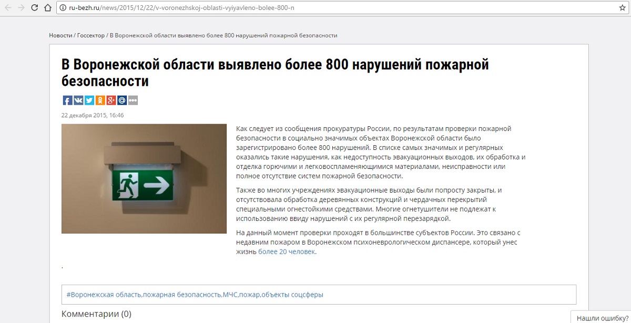The image size is (631, 323).
Task: Share article via Mail.ru icon
Action: tap(122, 100)
